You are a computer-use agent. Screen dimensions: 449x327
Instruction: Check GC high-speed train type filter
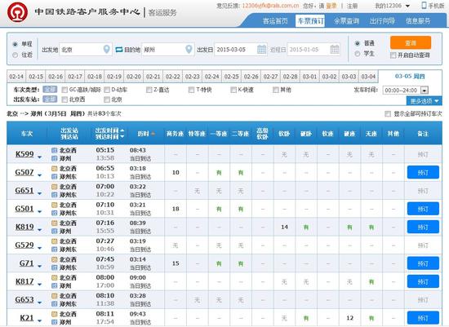pos(64,90)
